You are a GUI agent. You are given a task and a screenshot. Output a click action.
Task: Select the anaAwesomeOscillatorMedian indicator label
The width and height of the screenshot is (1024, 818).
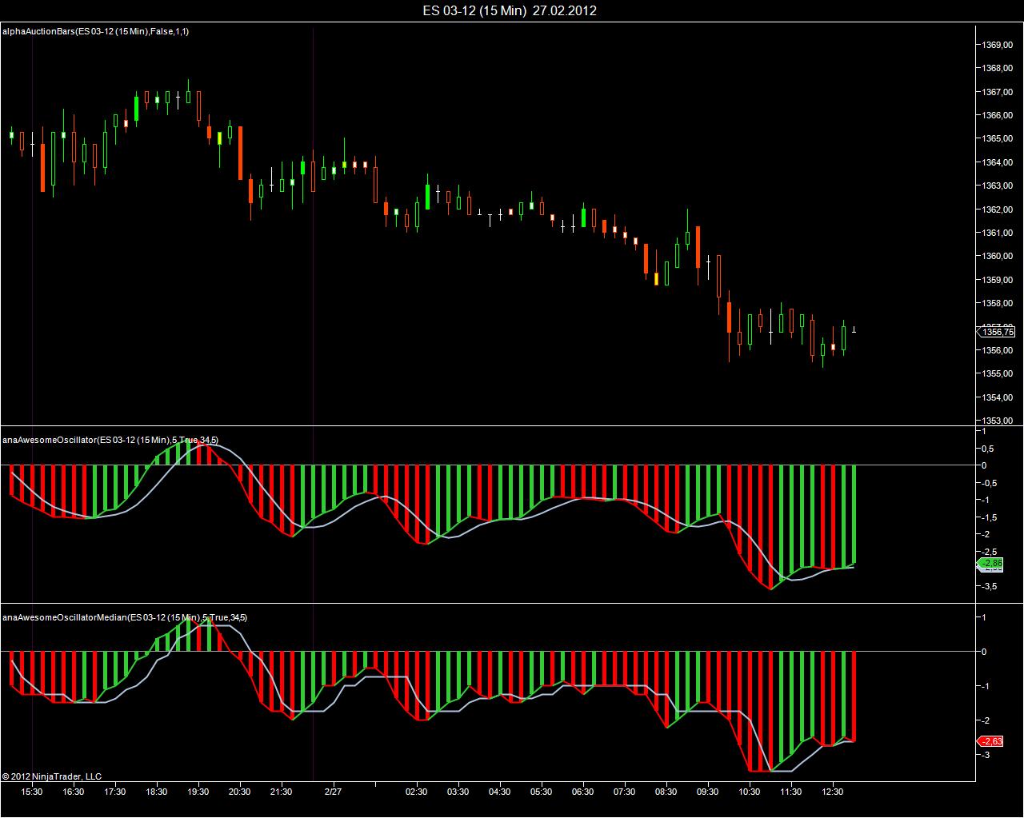click(125, 617)
